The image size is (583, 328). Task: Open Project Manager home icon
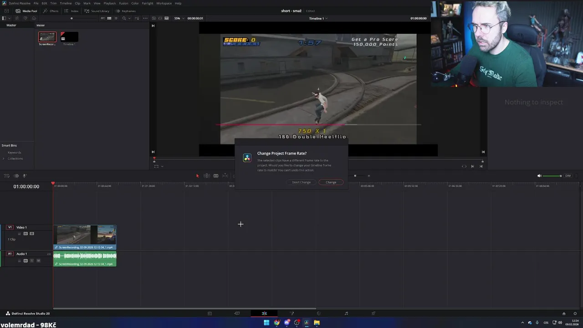(564, 313)
